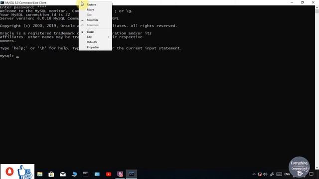Open the volume control tray icon
319x179 pixels.
pyautogui.click(x=265, y=174)
